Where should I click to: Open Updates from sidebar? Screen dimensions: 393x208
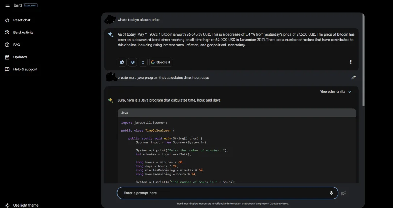(x=20, y=57)
